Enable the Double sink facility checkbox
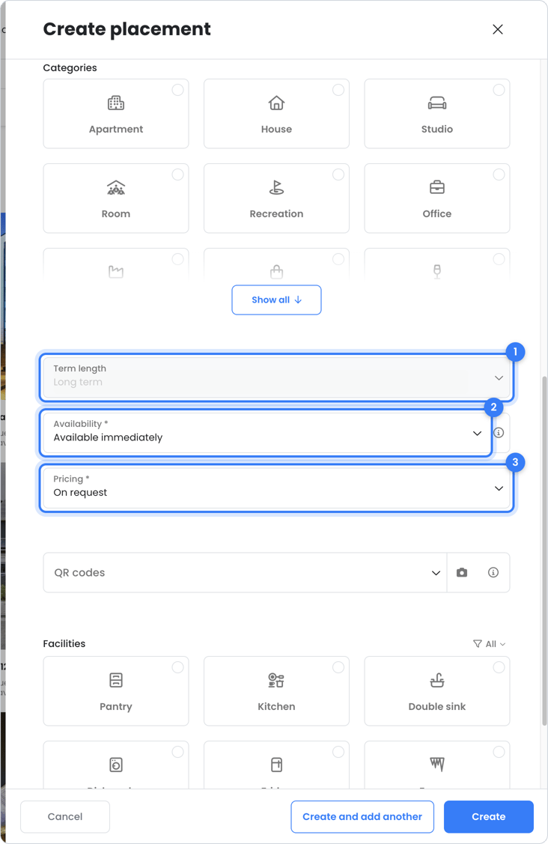The image size is (548, 844). 499,667
